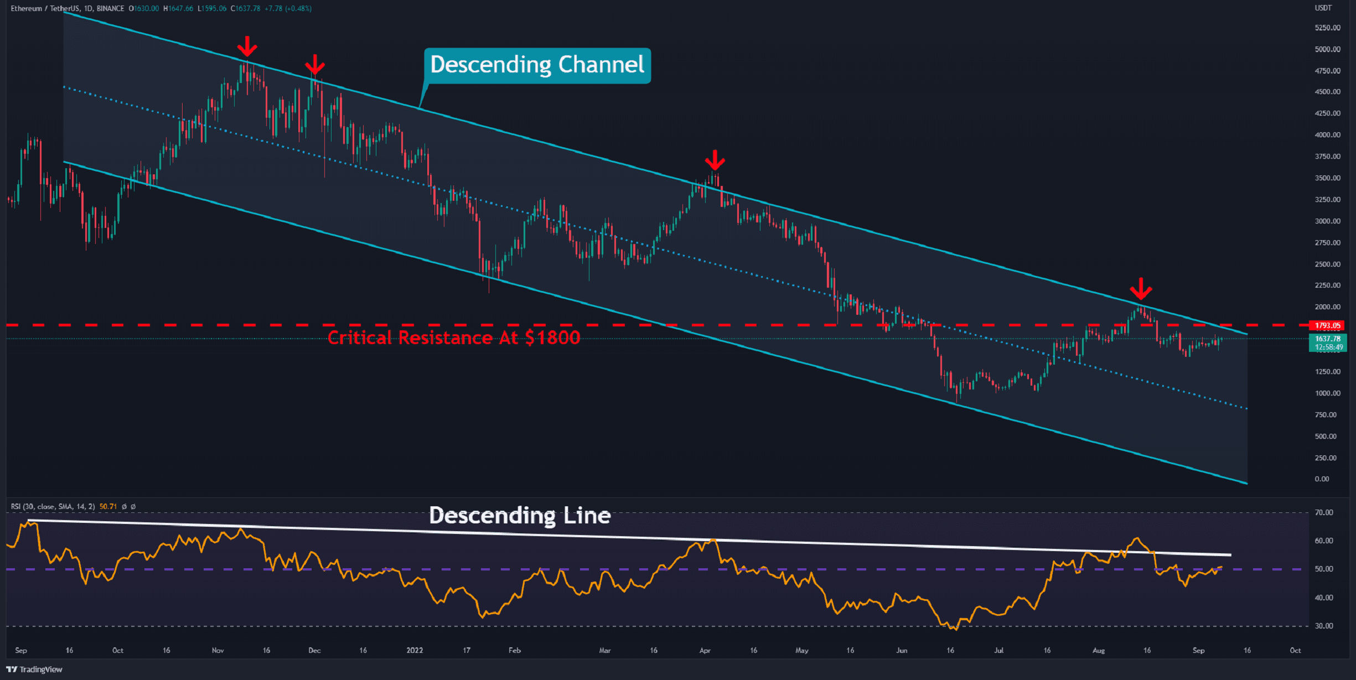1356x680 pixels.
Task: Click the 4750.00 price axis label
Action: [x=1328, y=71]
